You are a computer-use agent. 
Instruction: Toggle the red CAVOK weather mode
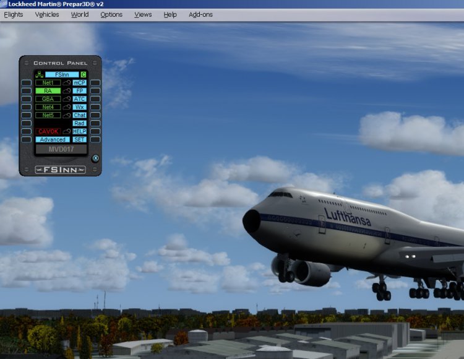point(48,131)
